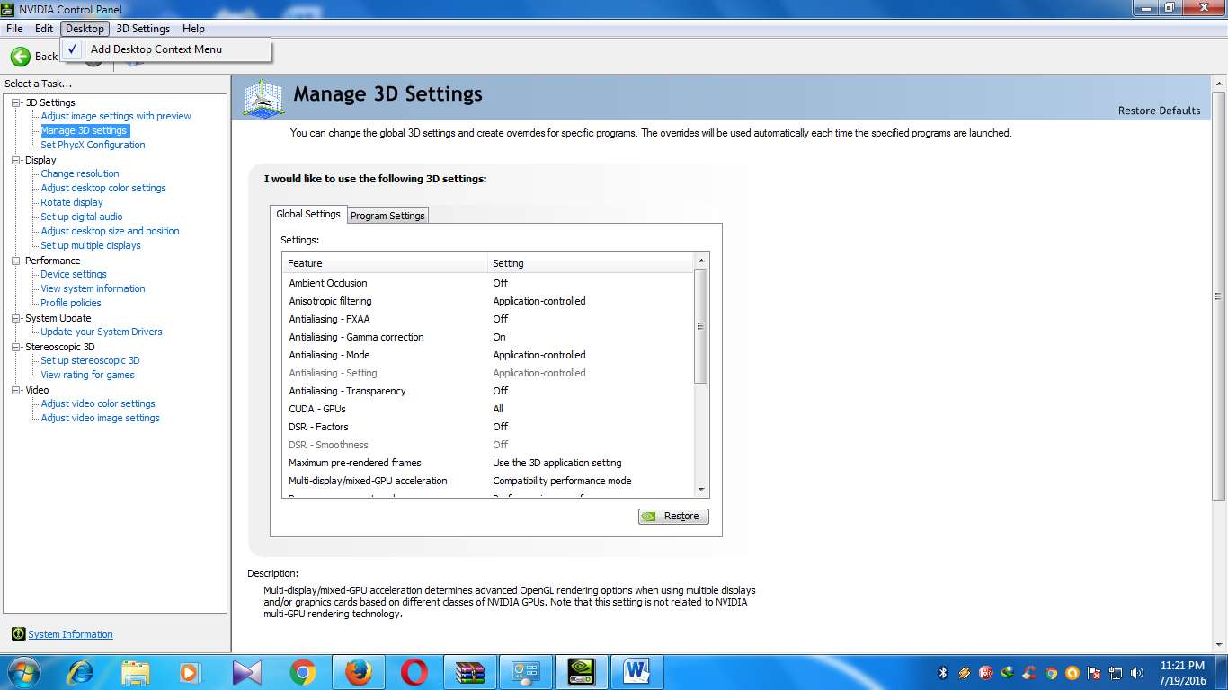Click the System Information icon at bottom left
Image resolution: width=1228 pixels, height=690 pixels.
pos(18,634)
